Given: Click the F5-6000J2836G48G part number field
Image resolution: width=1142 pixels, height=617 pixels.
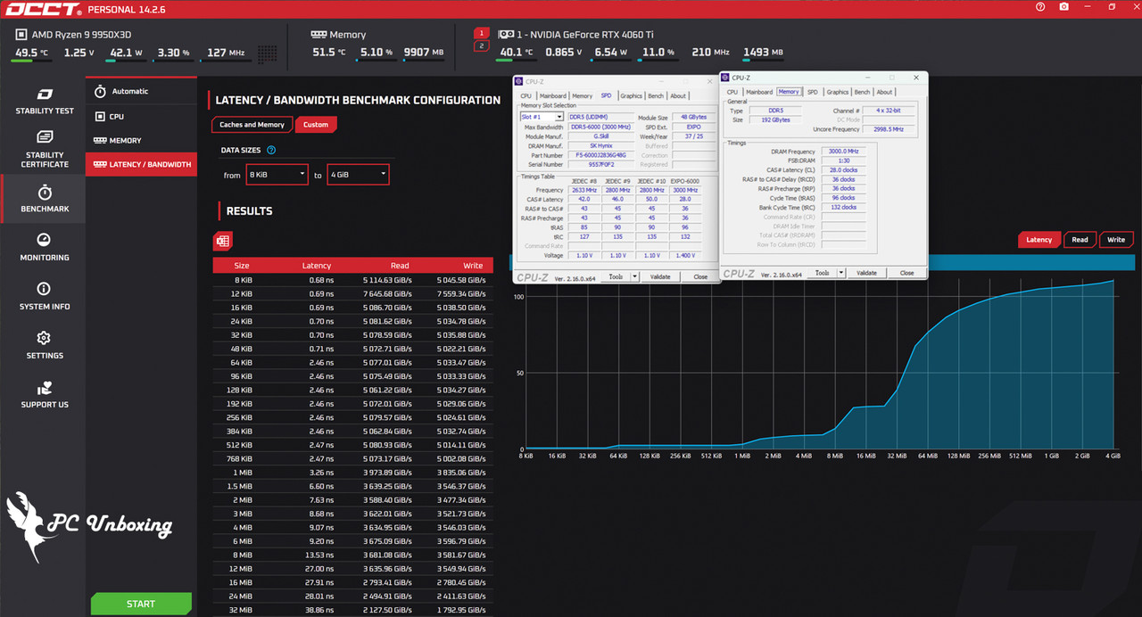Looking at the screenshot, I should pyautogui.click(x=602, y=155).
